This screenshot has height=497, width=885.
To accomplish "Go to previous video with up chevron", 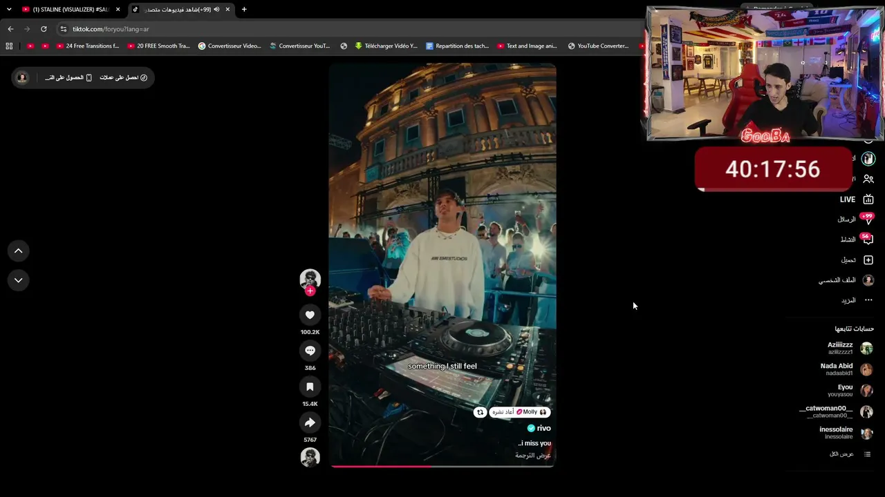I will (19, 251).
